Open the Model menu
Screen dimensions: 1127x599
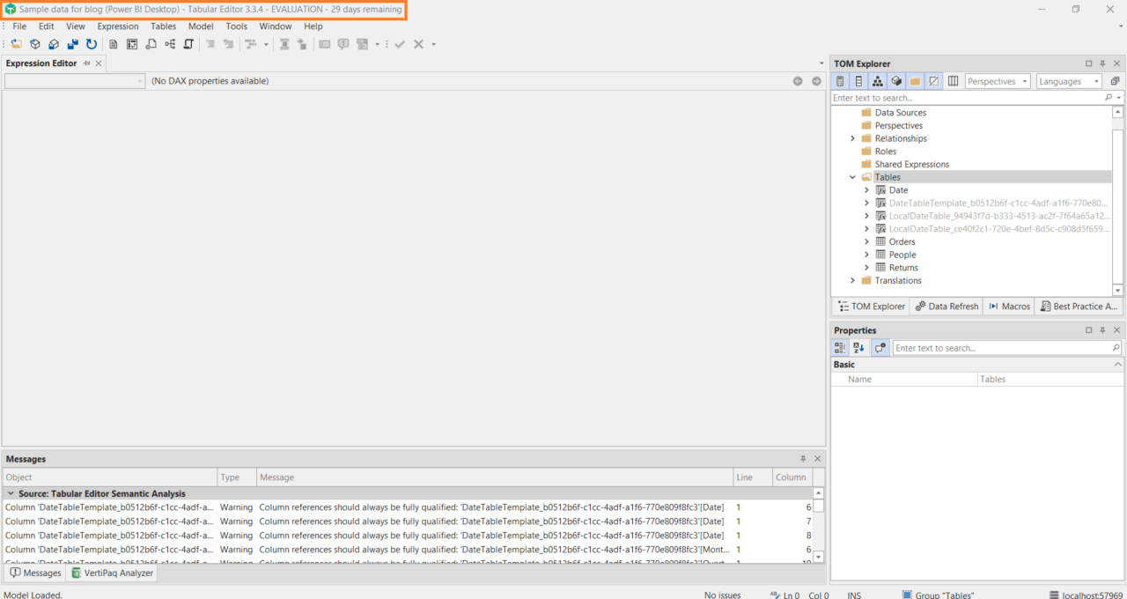[201, 26]
